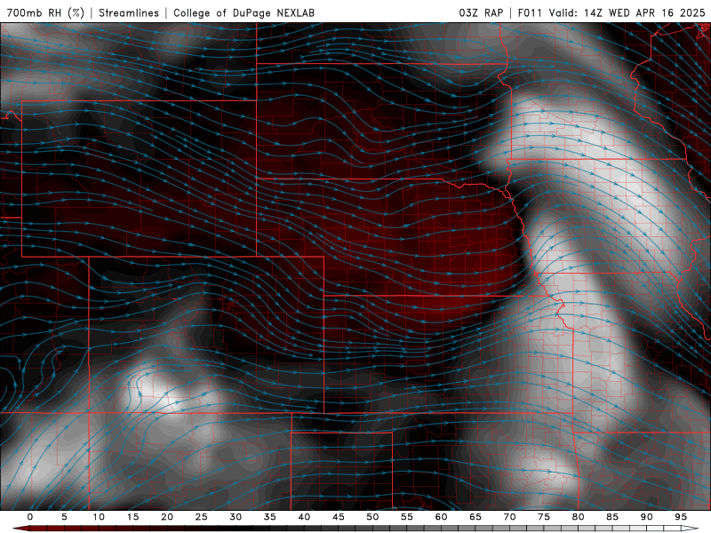
Task: Click the "65" label on the color scale
Action: click(475, 517)
